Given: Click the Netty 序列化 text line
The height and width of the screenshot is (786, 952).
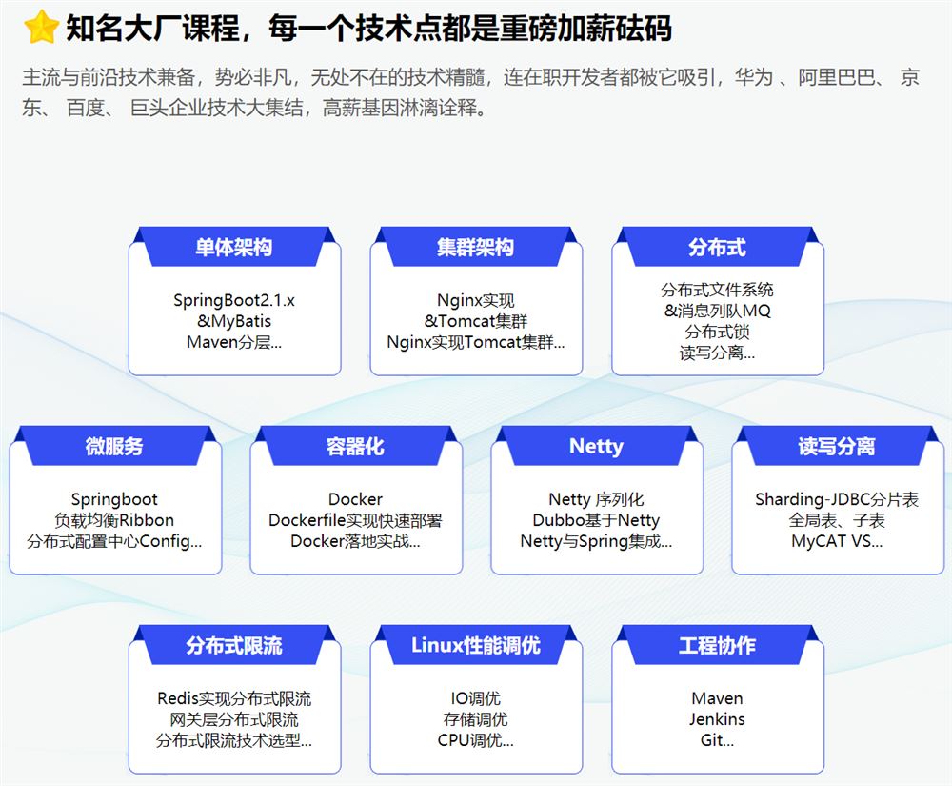Looking at the screenshot, I should click(596, 499).
